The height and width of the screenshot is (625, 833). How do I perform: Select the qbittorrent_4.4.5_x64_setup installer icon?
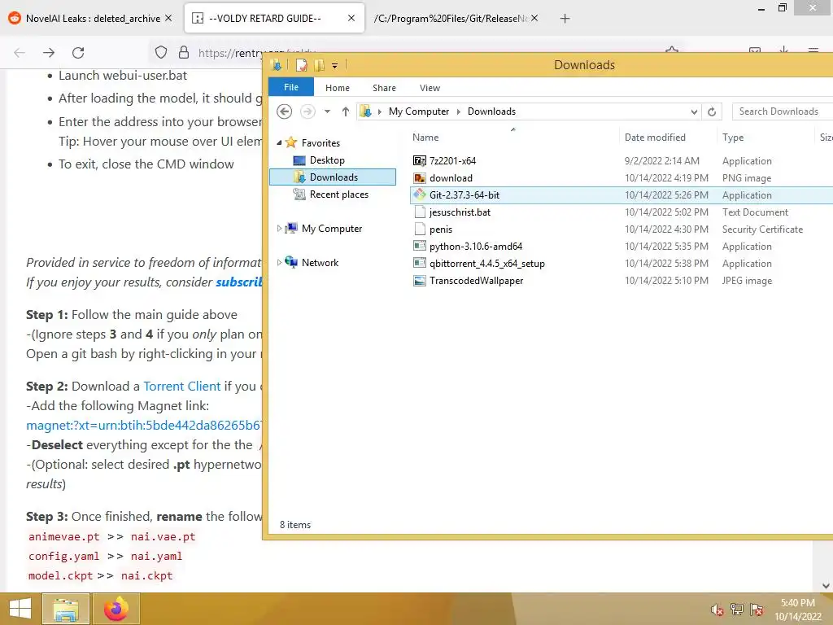point(420,263)
